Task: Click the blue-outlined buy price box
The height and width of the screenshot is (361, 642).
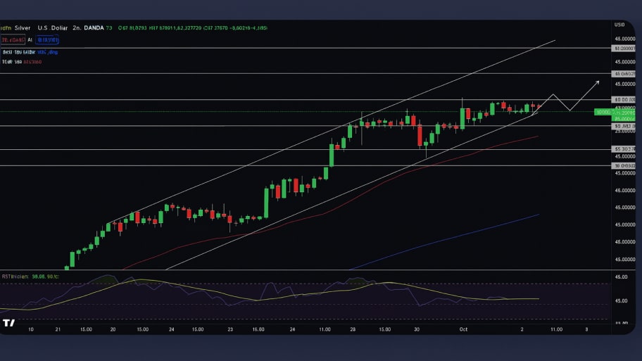Action: (x=46, y=40)
